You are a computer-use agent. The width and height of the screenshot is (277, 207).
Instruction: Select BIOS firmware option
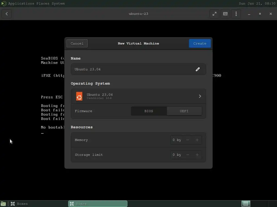point(149,111)
